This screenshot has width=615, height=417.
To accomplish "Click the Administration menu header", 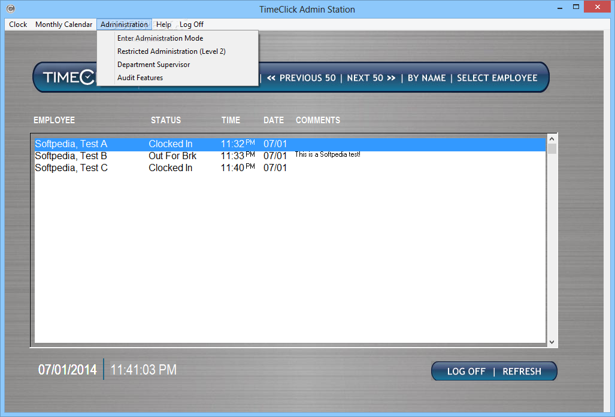I will [x=124, y=25].
